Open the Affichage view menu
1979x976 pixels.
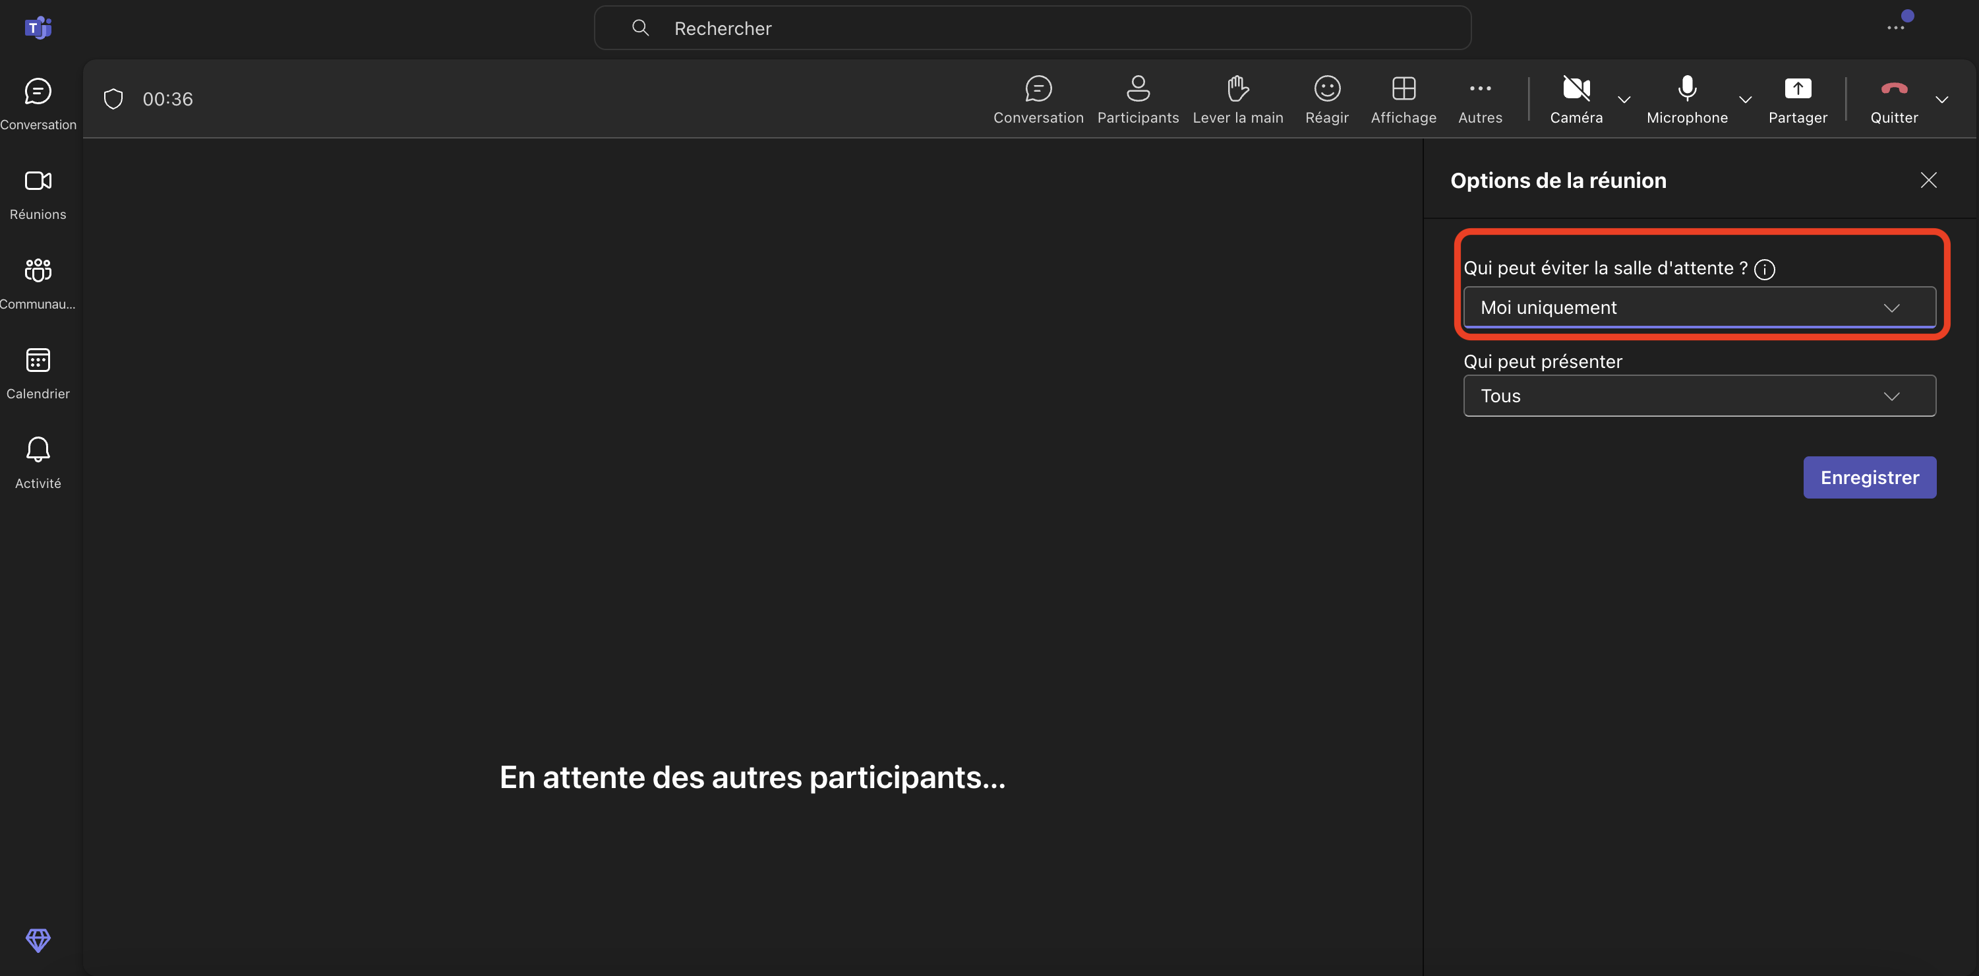click(1403, 99)
